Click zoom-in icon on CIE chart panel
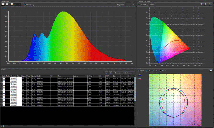Screen dimensions: 214x128 pyautogui.click(x=202, y=5)
